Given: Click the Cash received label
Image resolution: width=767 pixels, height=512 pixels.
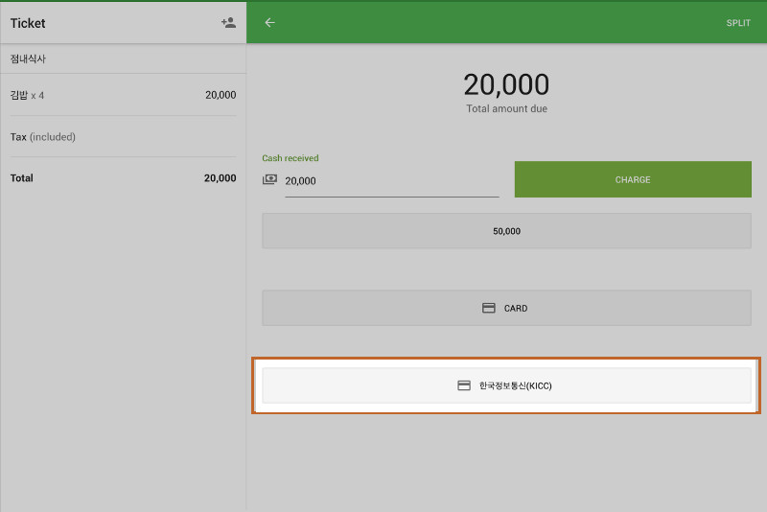Looking at the screenshot, I should tap(291, 158).
